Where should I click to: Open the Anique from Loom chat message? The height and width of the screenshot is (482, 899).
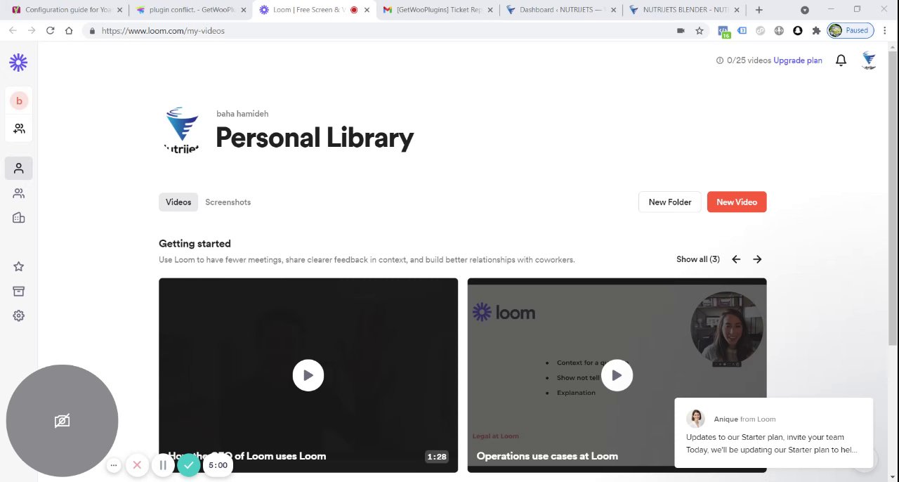[x=774, y=433]
